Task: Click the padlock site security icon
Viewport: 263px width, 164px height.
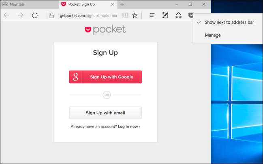Action: tap(51, 15)
